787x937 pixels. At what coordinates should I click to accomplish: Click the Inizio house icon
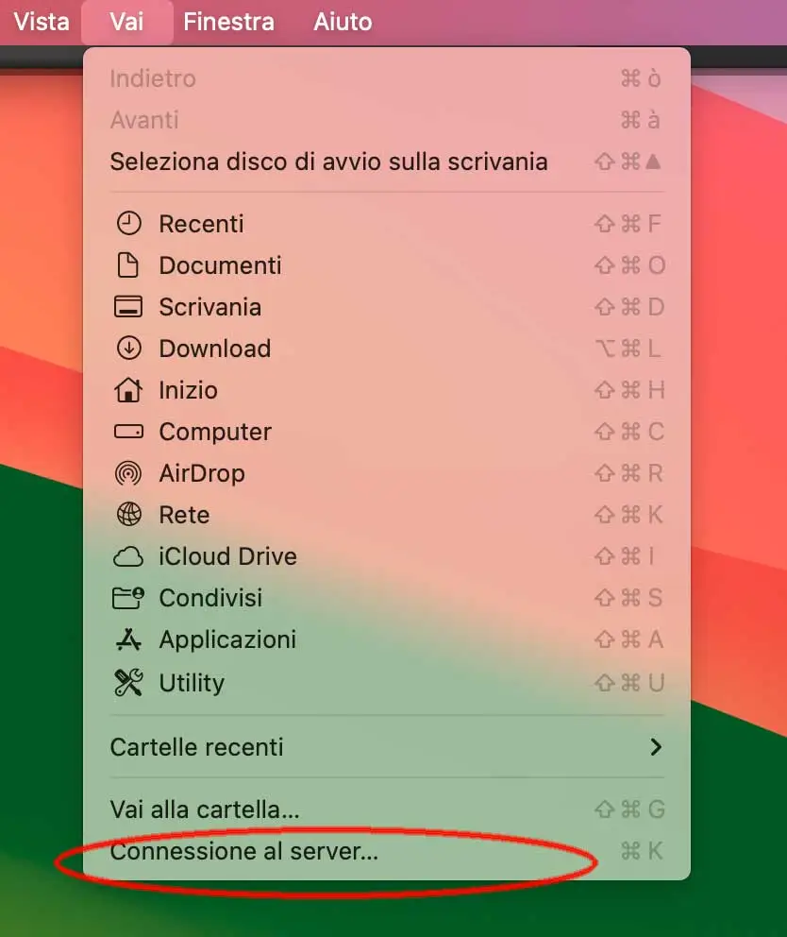128,389
